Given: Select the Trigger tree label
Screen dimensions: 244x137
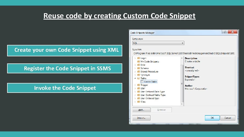Looking at the screenshot, I should point(144,85).
